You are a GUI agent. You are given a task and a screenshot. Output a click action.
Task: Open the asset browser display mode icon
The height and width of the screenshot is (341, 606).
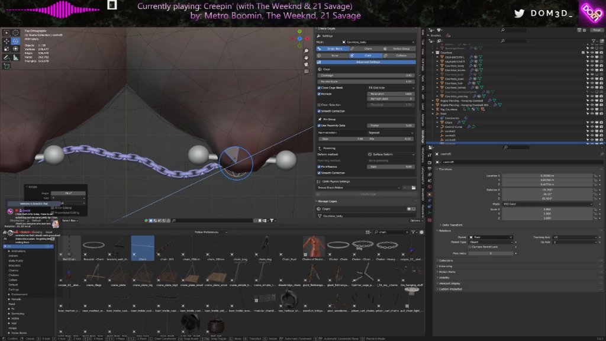point(368,232)
